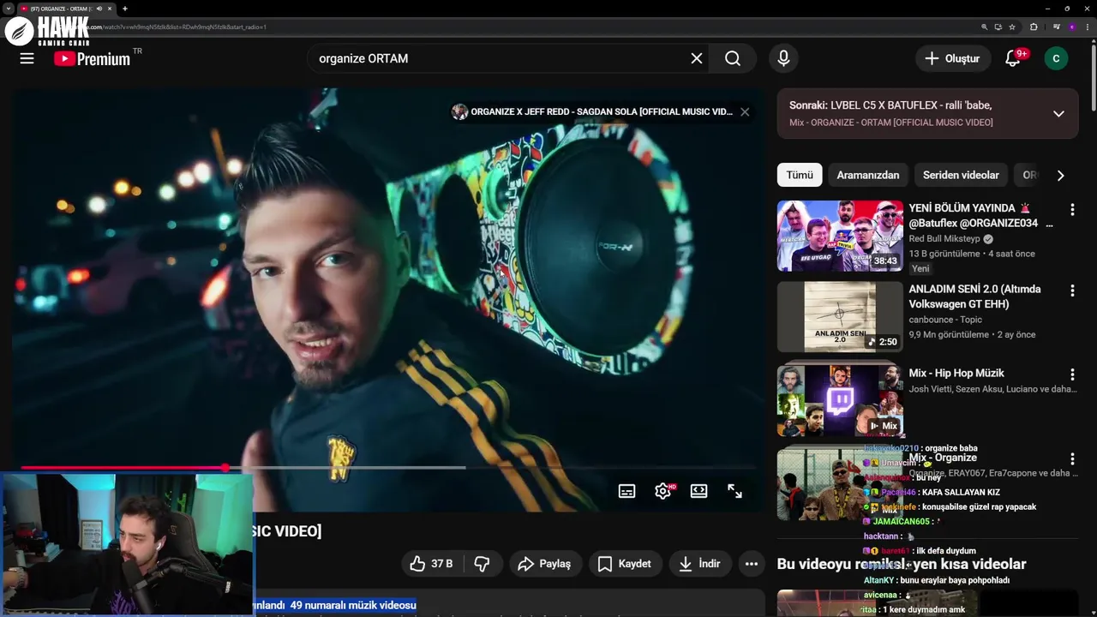Enter fullscreen on the video player

(x=735, y=491)
